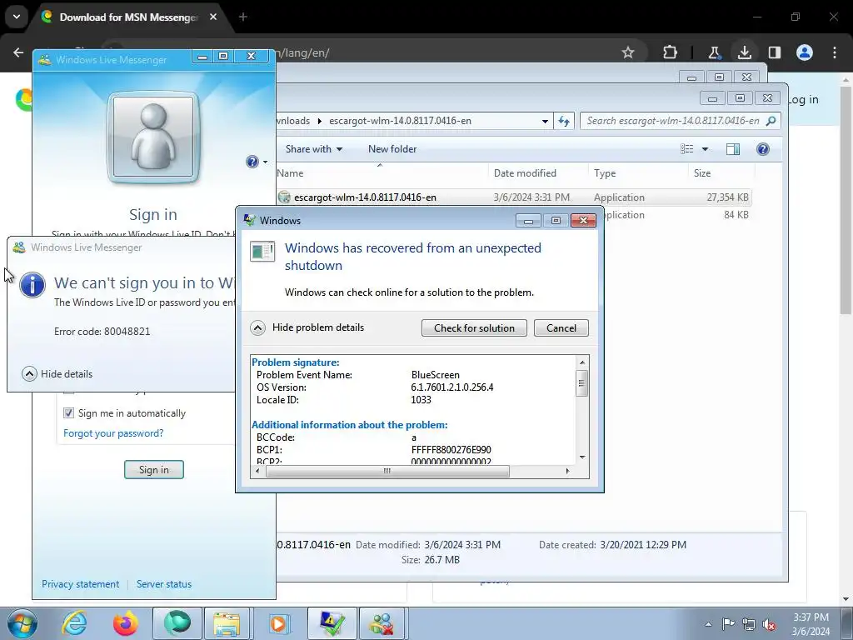Sort files by Name column
The height and width of the screenshot is (640, 853).
tap(381, 173)
